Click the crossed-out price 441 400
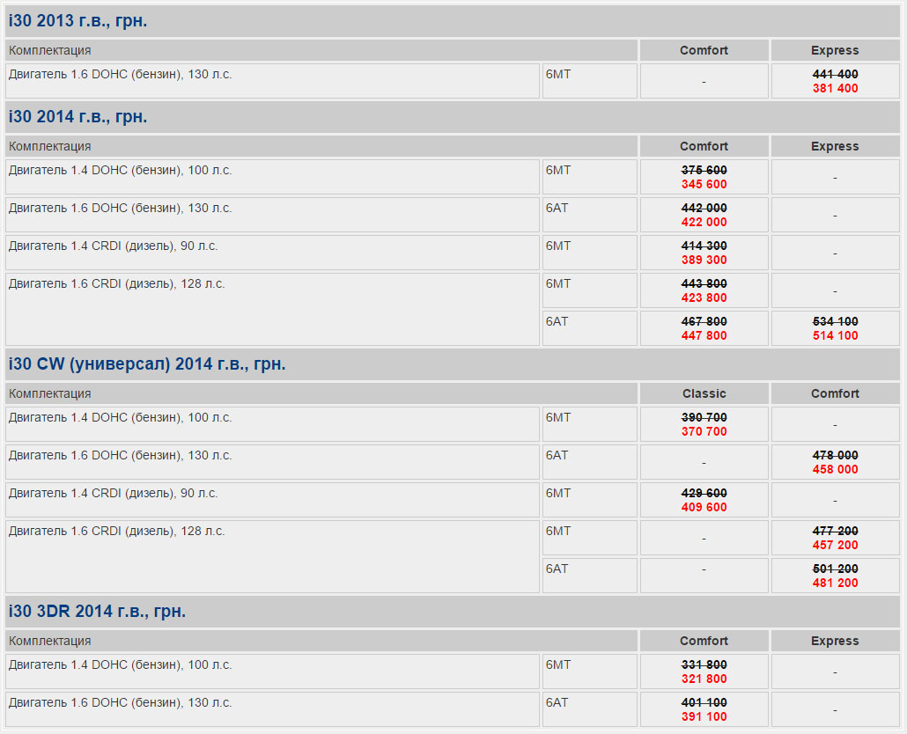907x734 pixels. [835, 75]
